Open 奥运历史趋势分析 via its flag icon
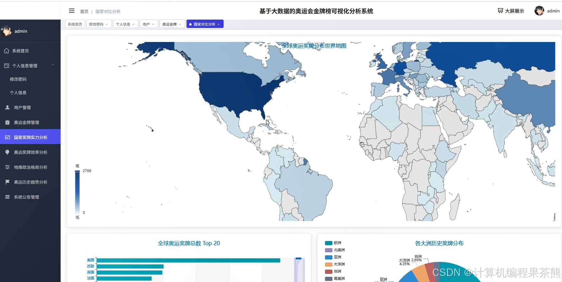Image resolution: width=562 pixels, height=282 pixels. pyautogui.click(x=8, y=182)
